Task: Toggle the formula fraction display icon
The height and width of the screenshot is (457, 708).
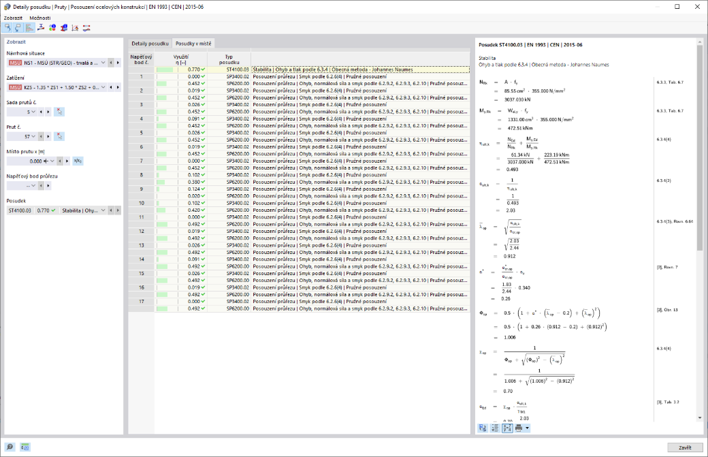Action: (507, 428)
